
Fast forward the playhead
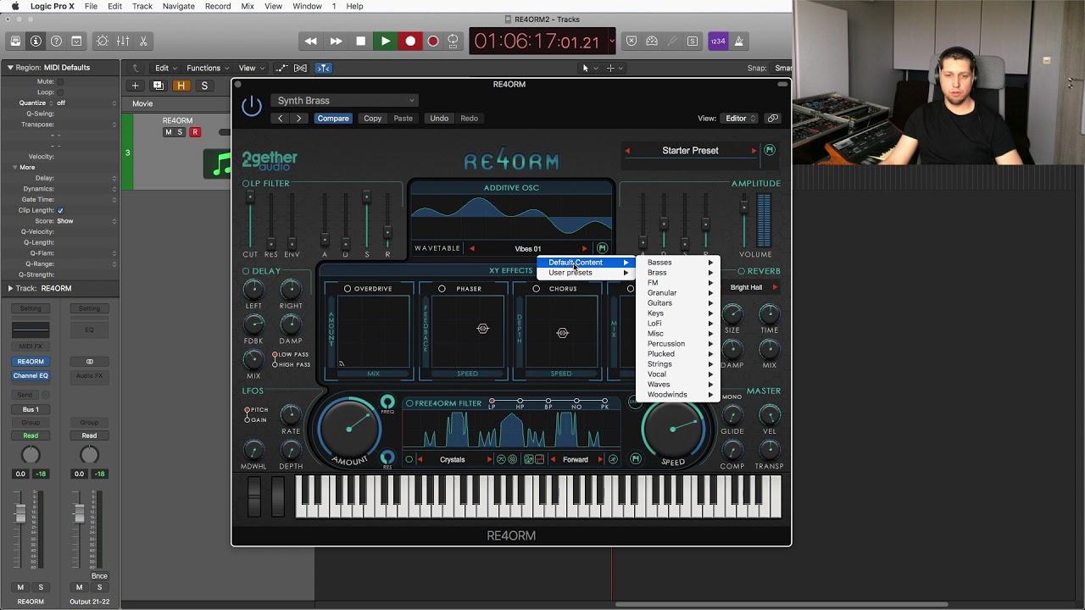click(336, 41)
